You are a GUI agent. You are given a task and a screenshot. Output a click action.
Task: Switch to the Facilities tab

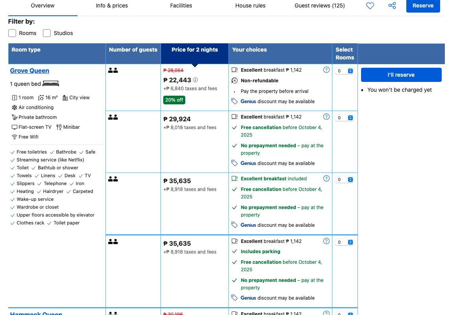(181, 6)
